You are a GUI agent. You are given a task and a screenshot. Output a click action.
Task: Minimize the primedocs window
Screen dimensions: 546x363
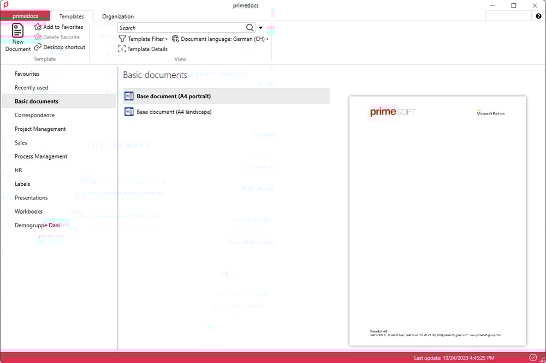pyautogui.click(x=492, y=5)
